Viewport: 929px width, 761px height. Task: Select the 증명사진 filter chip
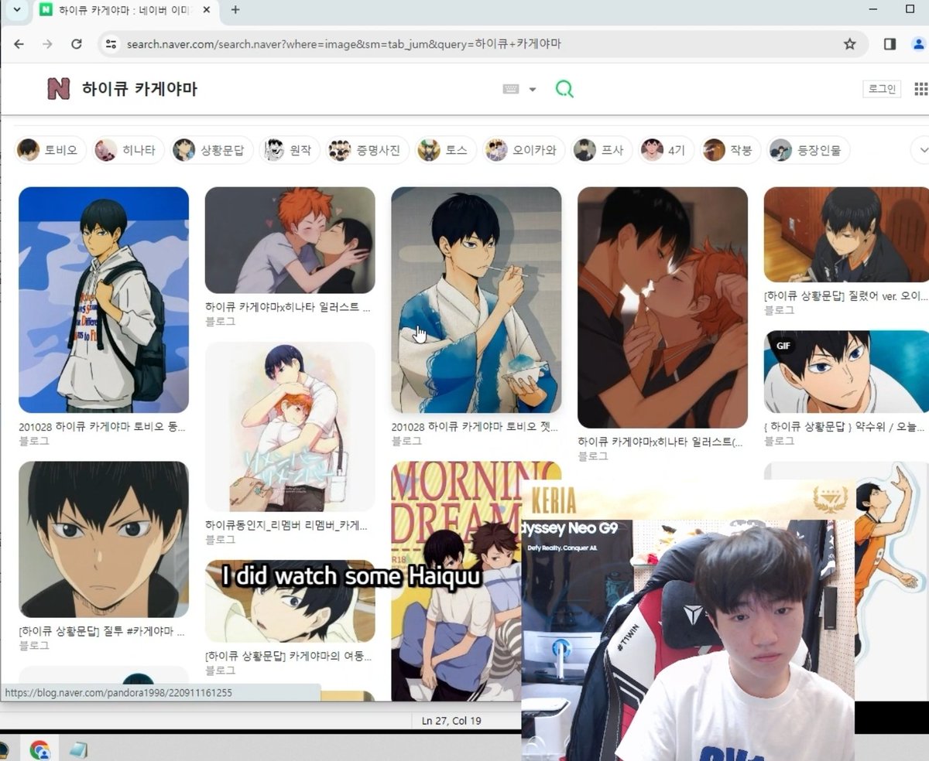pyautogui.click(x=367, y=150)
